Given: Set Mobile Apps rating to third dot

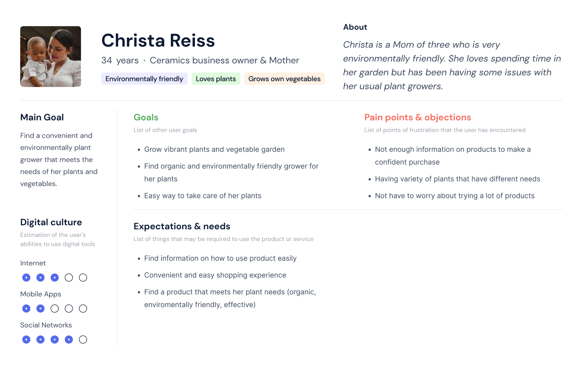Looking at the screenshot, I should [x=55, y=309].
